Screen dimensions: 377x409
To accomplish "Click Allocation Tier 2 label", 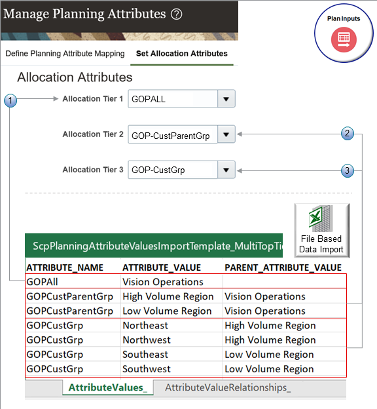I will [93, 134].
